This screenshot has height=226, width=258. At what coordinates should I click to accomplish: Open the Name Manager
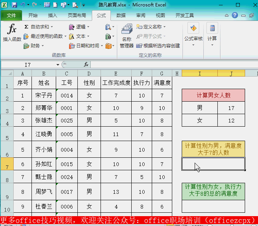(x=127, y=36)
